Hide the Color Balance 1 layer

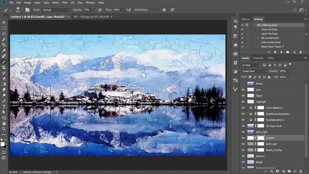click(x=243, y=108)
